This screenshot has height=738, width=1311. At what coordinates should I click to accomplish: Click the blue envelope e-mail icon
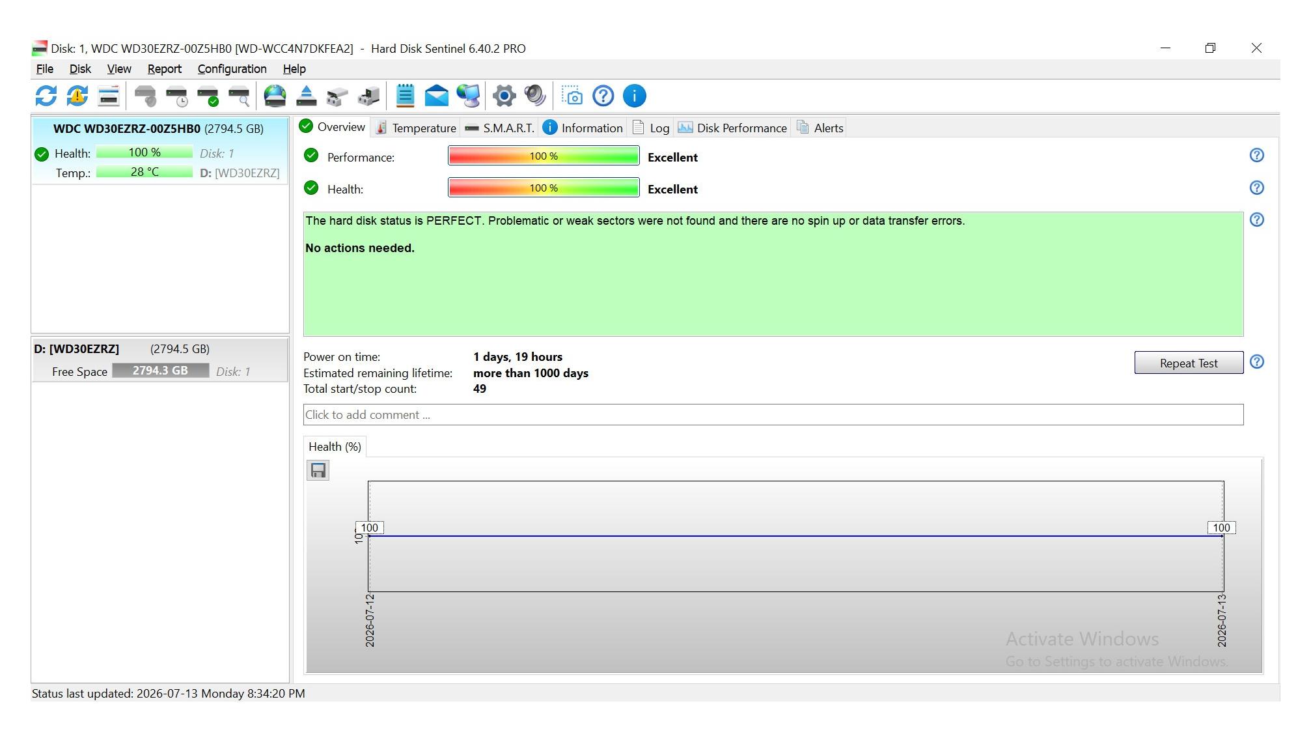pyautogui.click(x=436, y=96)
